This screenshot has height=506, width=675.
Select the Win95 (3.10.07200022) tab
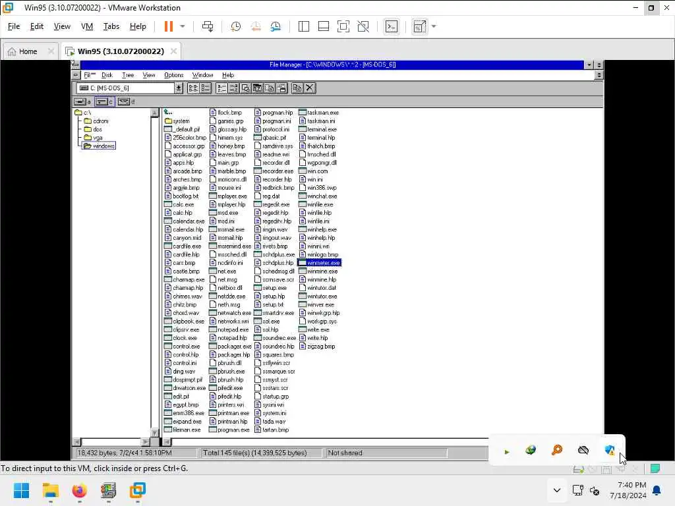point(121,51)
